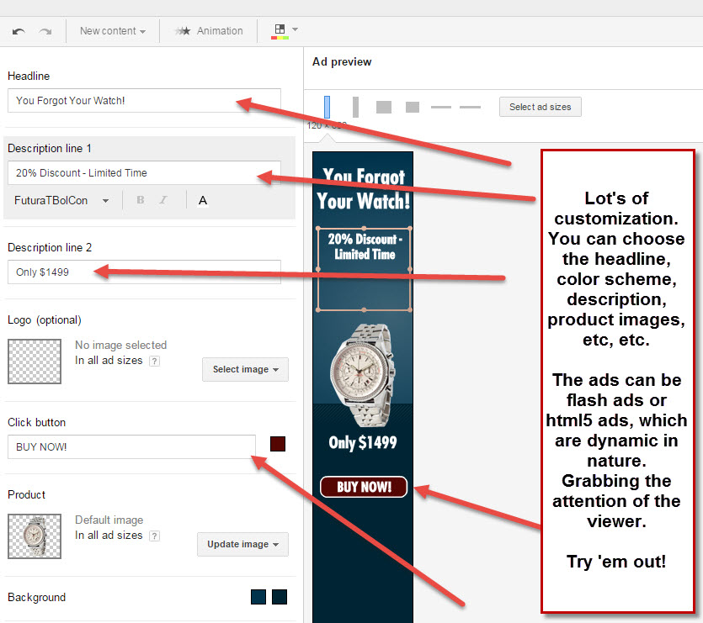Viewport: 703px width, 623px height.
Task: Click the Ad preview heading
Action: (x=340, y=61)
